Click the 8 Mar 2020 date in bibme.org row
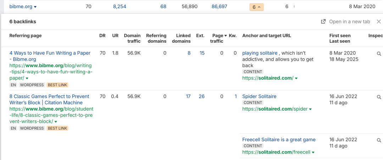383x160 pixels. point(362,7)
